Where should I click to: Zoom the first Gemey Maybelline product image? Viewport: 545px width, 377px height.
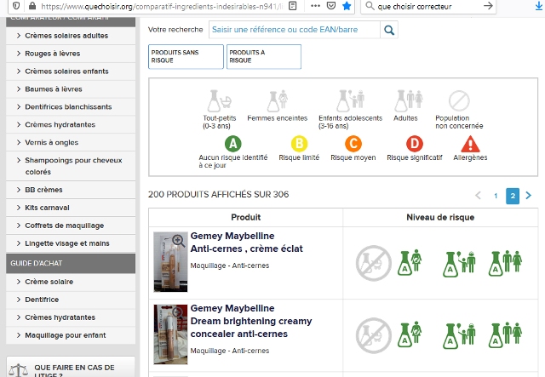coord(178,241)
